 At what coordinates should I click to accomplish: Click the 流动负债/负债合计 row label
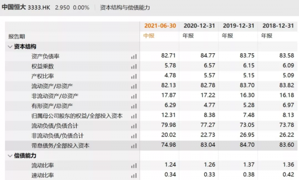pyautogui.click(x=55, y=126)
